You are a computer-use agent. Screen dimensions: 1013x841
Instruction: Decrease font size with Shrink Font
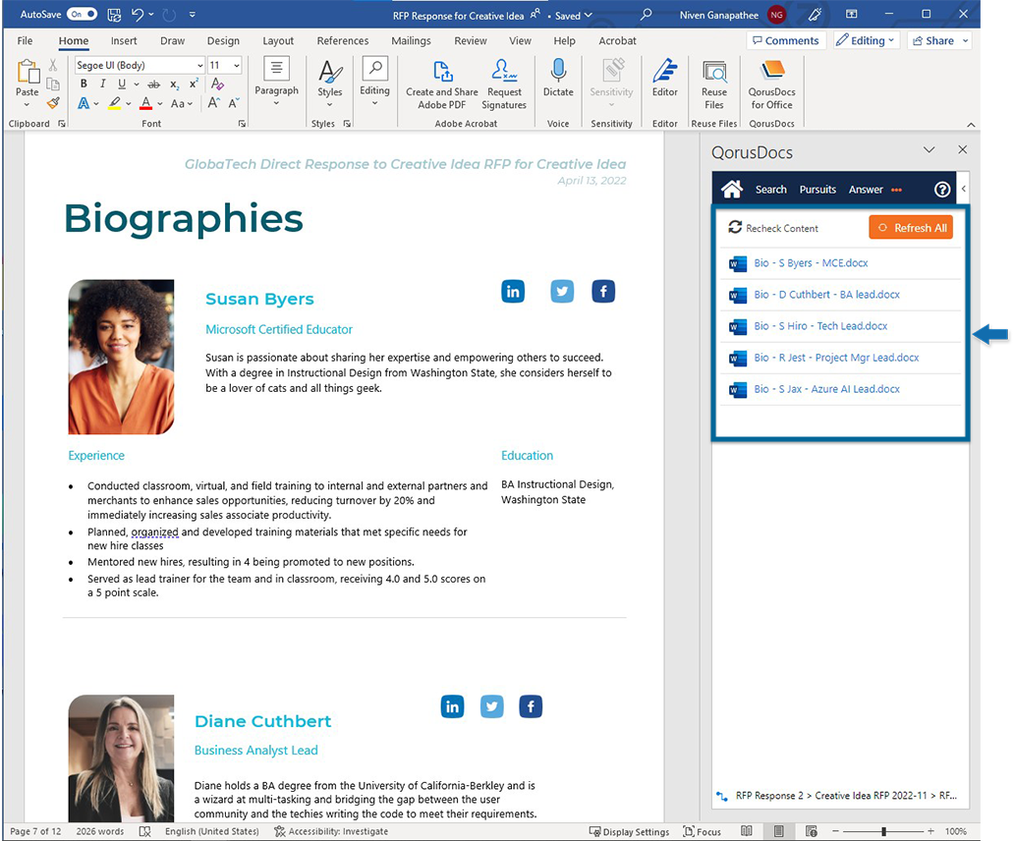click(233, 103)
